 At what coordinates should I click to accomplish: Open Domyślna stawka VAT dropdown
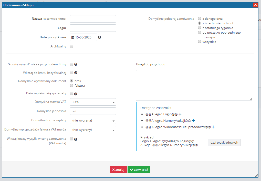click(x=93, y=102)
